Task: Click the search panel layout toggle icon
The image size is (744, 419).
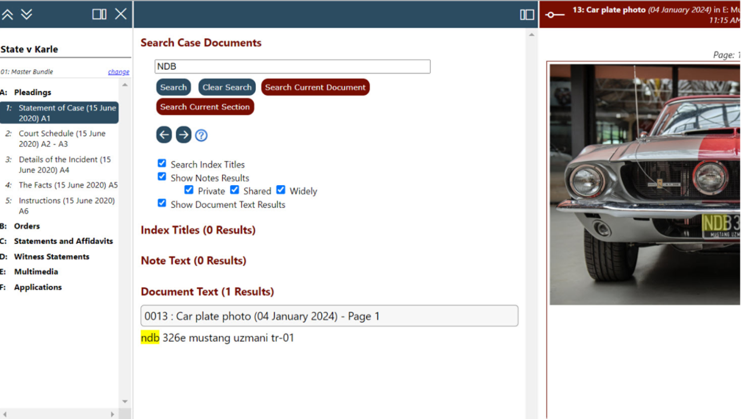Action: [x=527, y=15]
